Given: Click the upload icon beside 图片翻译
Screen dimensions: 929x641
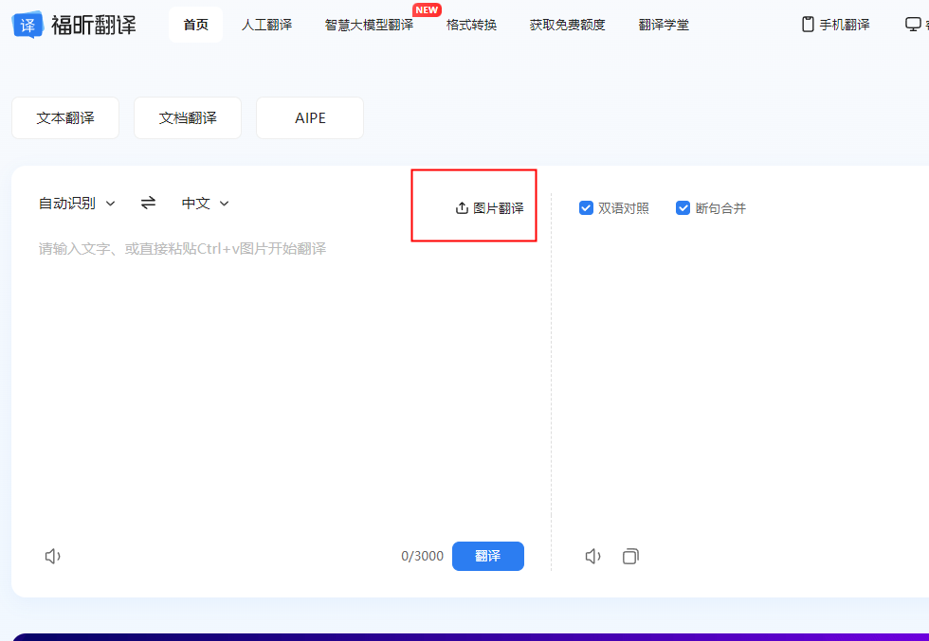Looking at the screenshot, I should (462, 208).
